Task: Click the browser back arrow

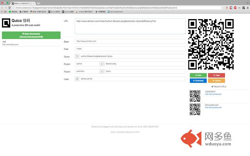Action: click(x=2, y=8)
